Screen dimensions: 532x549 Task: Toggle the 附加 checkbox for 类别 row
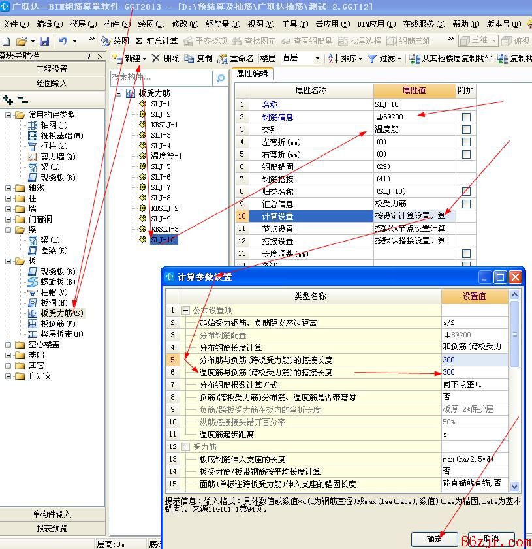pos(466,129)
